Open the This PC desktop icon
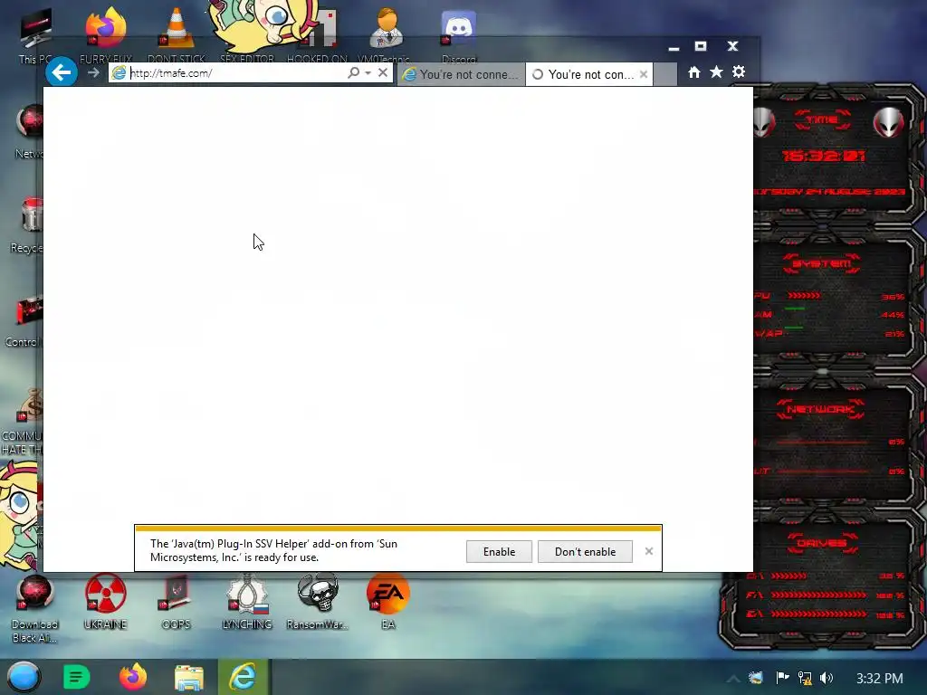Screen dimensions: 927x695 (35, 35)
